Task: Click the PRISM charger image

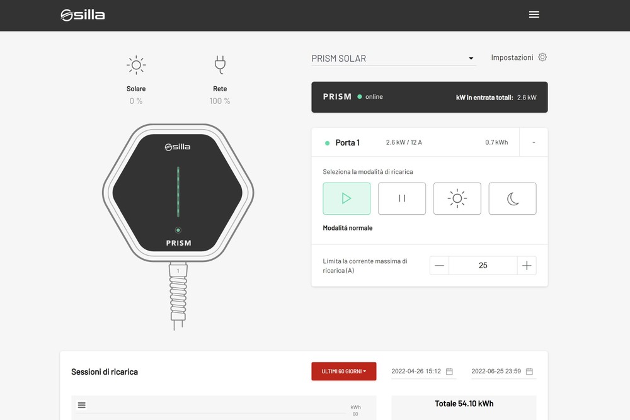Action: 178,192
